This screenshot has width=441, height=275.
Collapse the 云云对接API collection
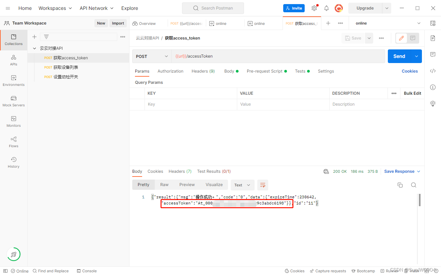pos(34,48)
